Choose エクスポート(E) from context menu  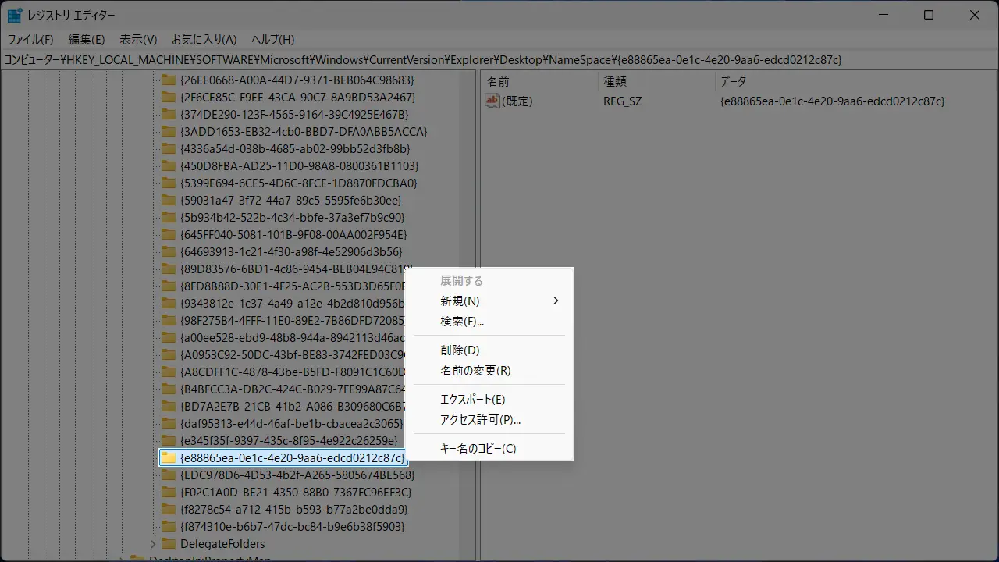coord(472,399)
